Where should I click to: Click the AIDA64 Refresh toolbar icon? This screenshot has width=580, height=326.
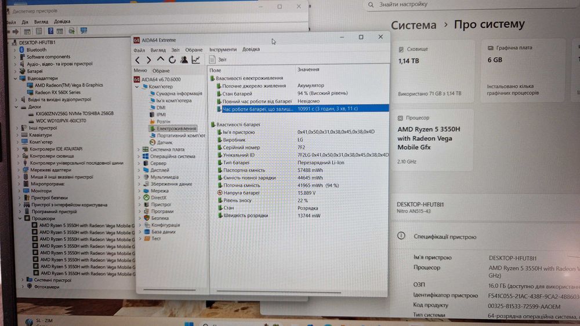[x=172, y=60]
